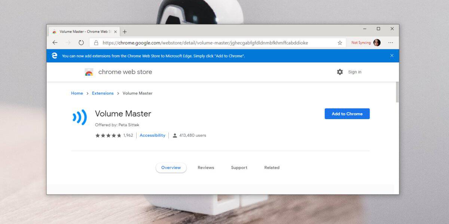Open the Related tab
The image size is (449, 224).
tap(272, 168)
